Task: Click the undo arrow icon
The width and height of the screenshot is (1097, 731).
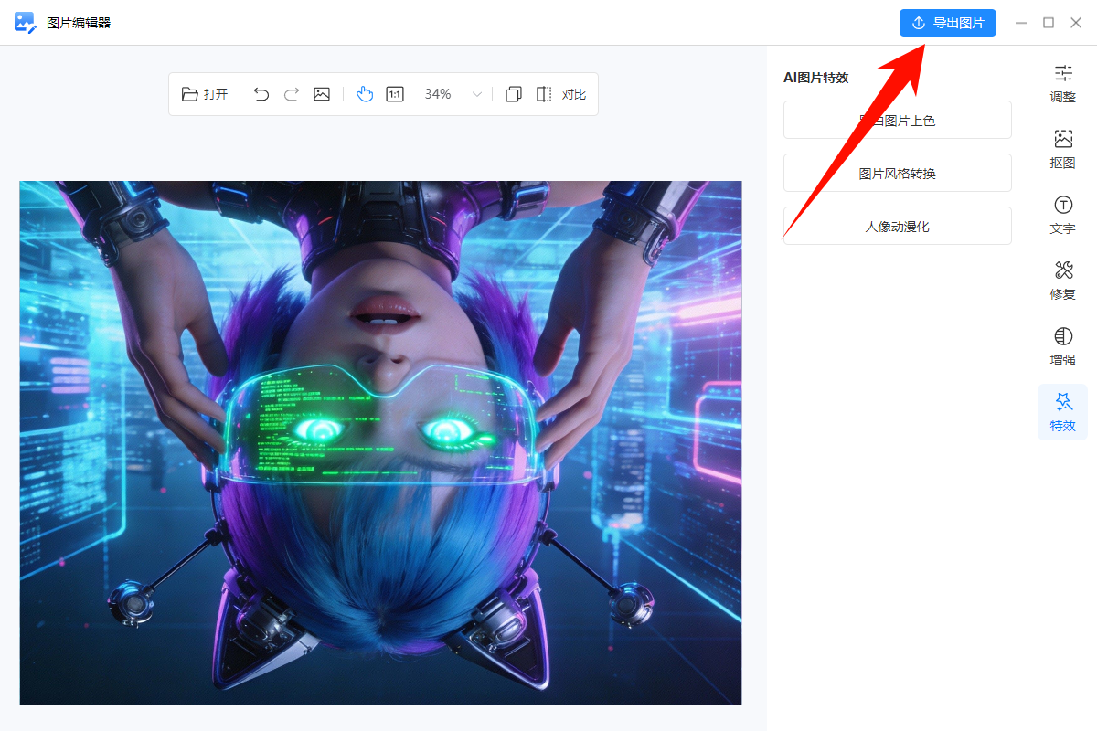Action: (x=261, y=93)
